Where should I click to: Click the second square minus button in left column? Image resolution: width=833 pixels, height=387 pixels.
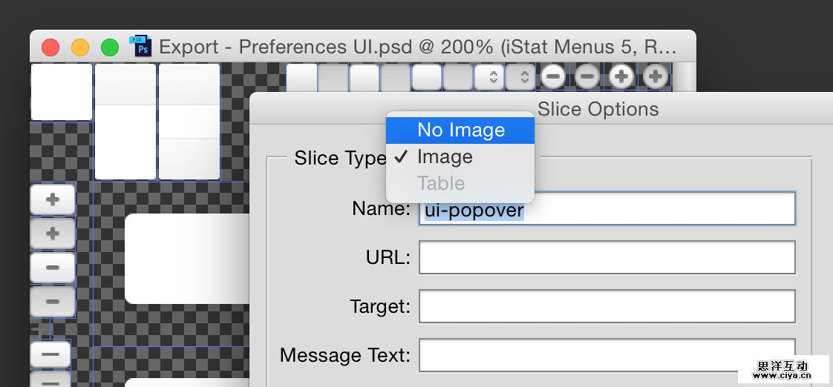pyautogui.click(x=53, y=302)
